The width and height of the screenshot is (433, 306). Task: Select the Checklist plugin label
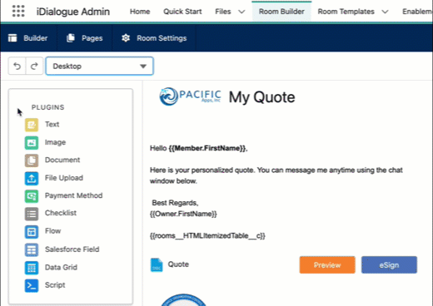(61, 213)
